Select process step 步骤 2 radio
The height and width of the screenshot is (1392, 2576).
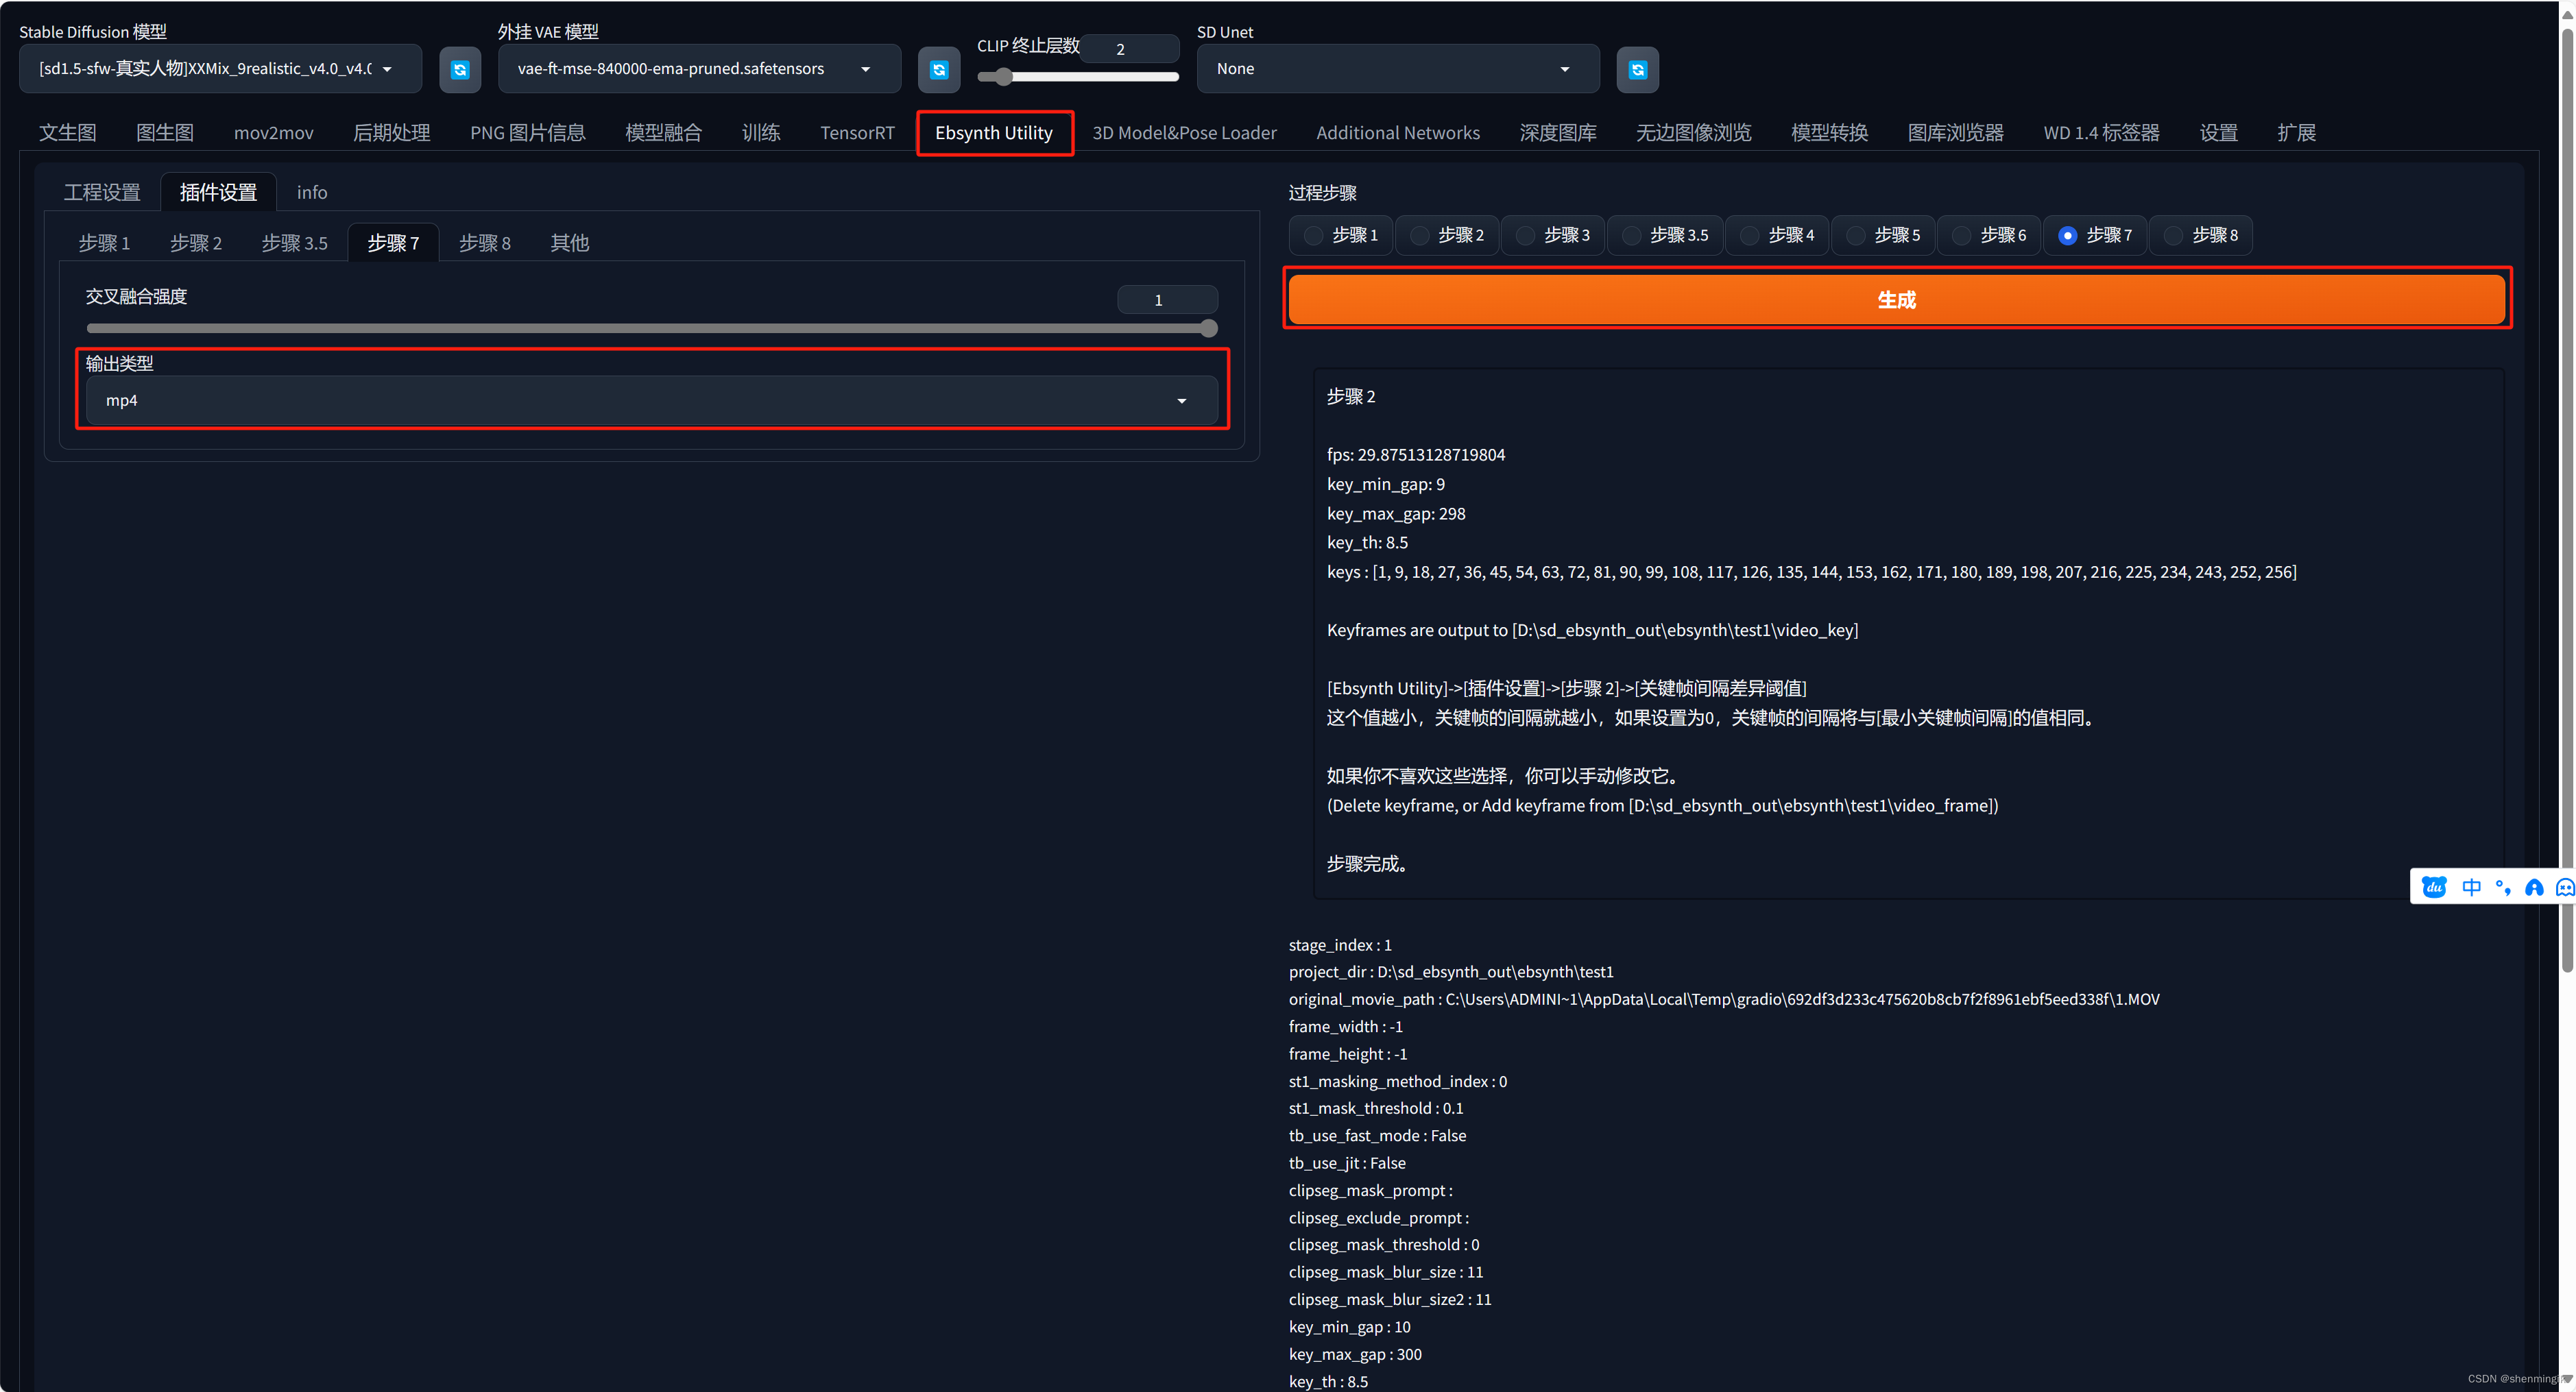pyautogui.click(x=1447, y=235)
